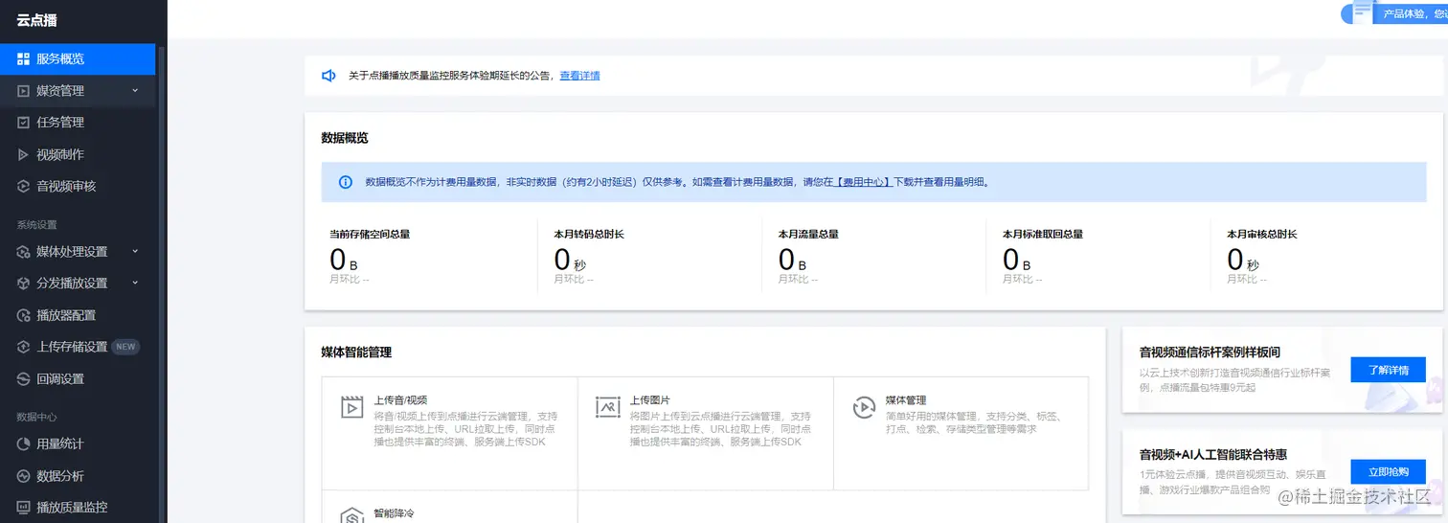Click the 了解详情 button
1448x523 pixels.
[x=1388, y=370]
